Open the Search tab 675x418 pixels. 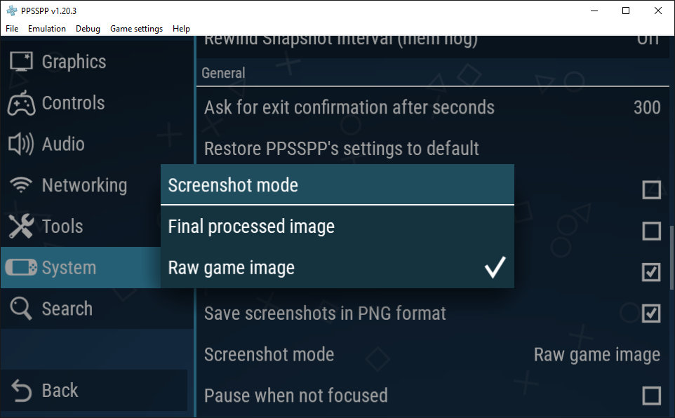(x=98, y=309)
